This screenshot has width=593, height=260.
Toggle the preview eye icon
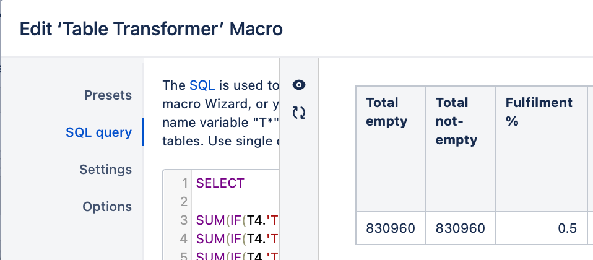coord(299,85)
